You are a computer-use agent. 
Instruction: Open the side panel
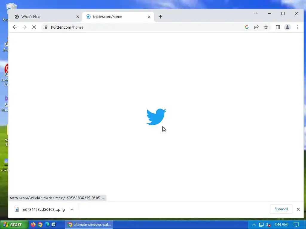click(278, 27)
